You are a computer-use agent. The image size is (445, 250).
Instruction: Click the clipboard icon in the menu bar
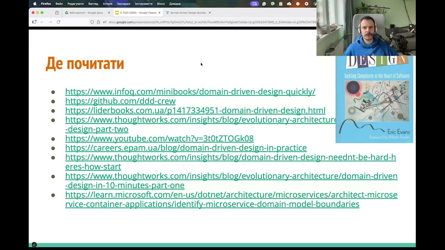tap(281, 4)
